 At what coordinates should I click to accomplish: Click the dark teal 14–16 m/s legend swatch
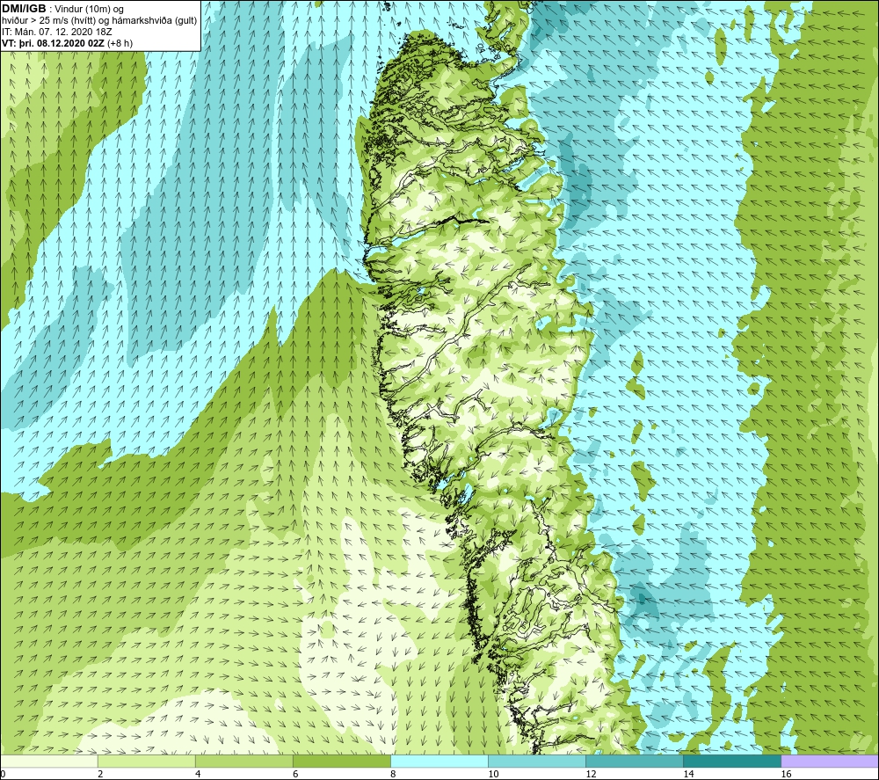click(731, 761)
